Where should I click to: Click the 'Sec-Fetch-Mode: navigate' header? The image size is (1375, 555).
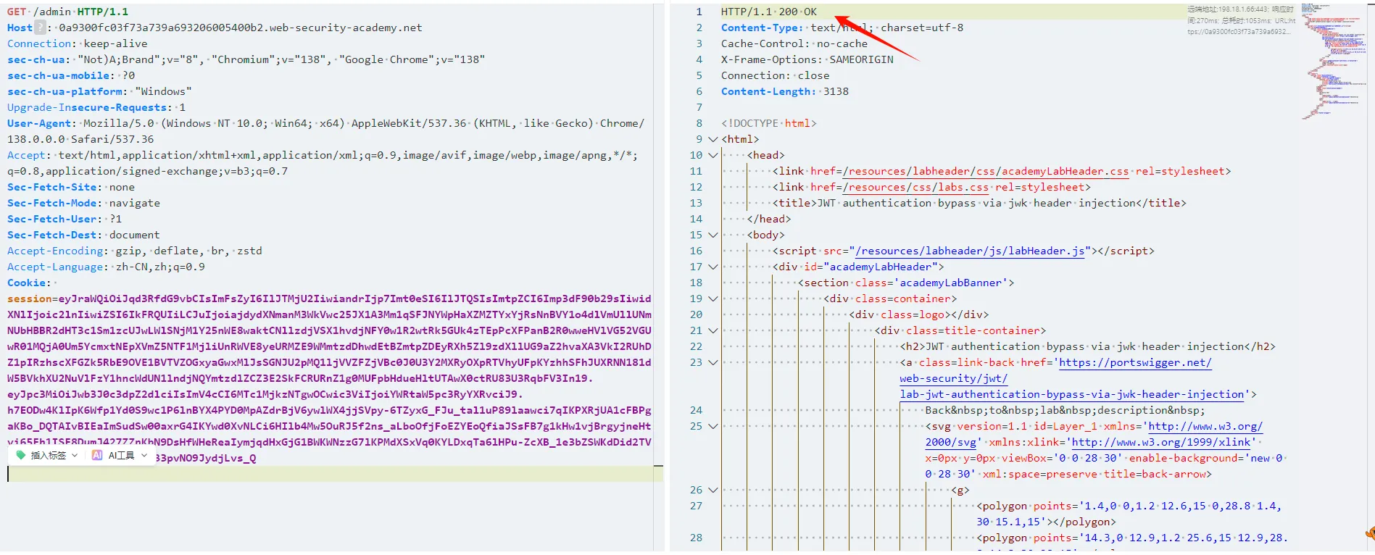click(x=83, y=203)
